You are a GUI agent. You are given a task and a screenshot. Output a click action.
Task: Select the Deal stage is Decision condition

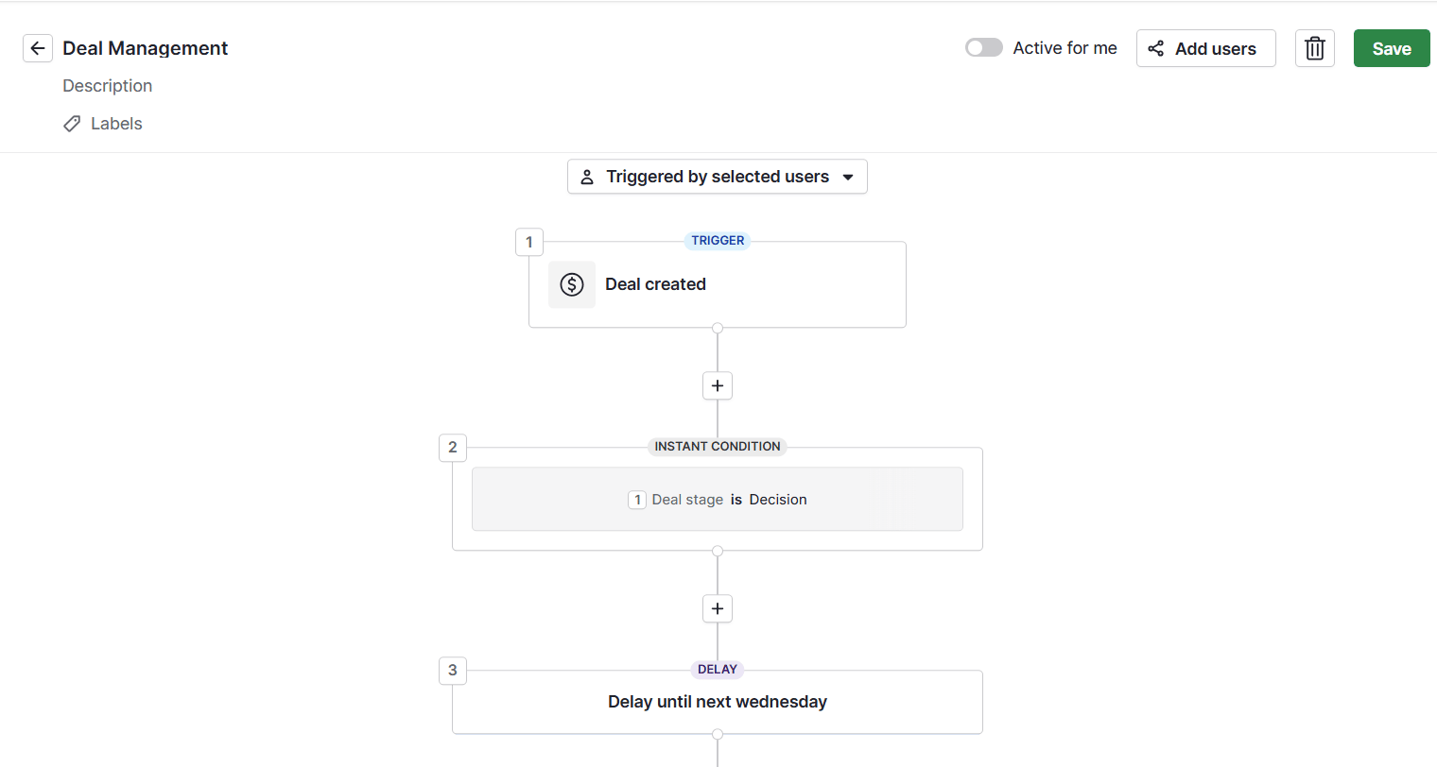coord(717,499)
